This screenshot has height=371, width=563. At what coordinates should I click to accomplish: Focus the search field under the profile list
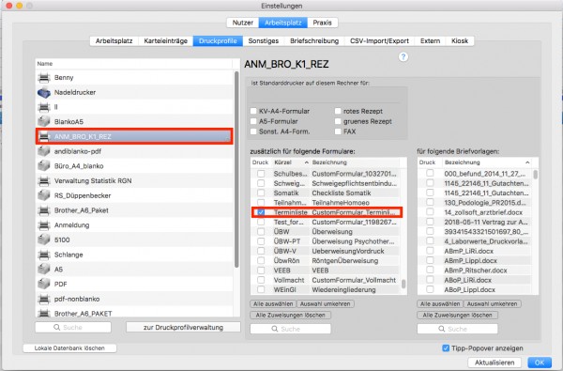click(x=73, y=327)
